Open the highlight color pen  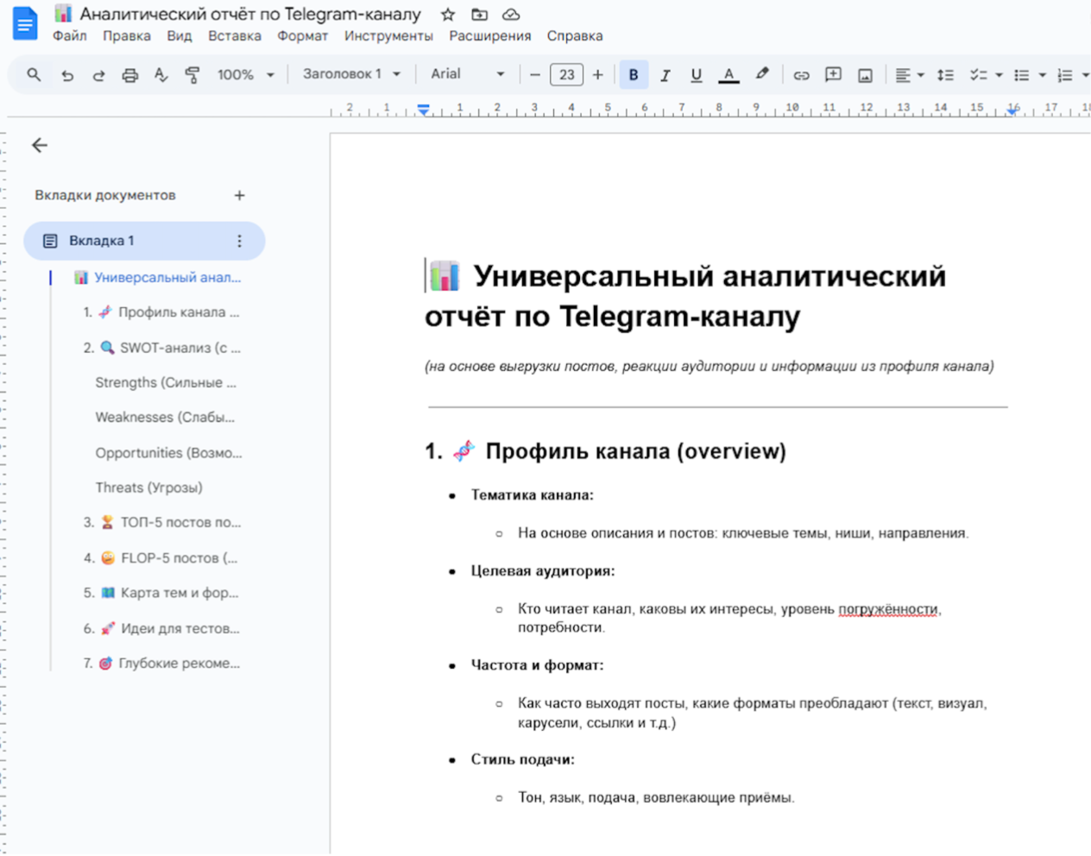[761, 75]
